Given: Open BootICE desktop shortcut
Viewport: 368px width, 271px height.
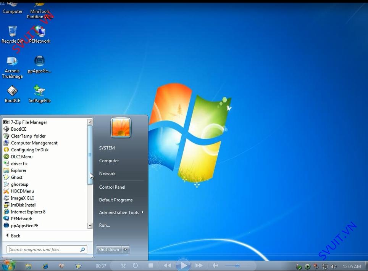Looking at the screenshot, I should pos(13,94).
